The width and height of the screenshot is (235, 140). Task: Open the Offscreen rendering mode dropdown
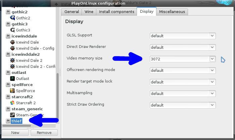coord(183,71)
